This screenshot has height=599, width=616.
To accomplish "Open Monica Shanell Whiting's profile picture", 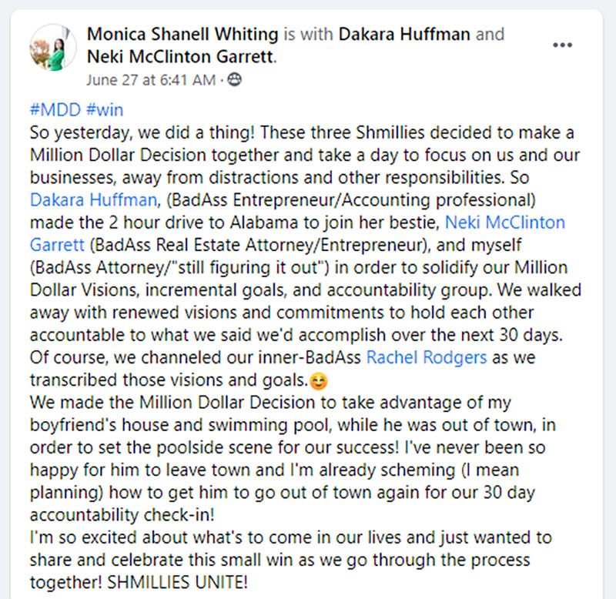I will click(53, 47).
